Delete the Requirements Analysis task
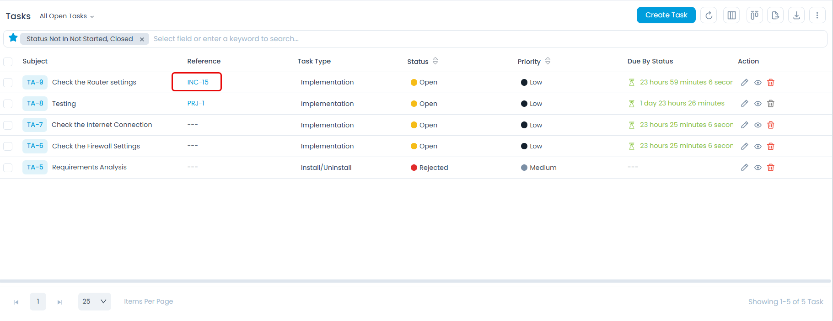 771,167
